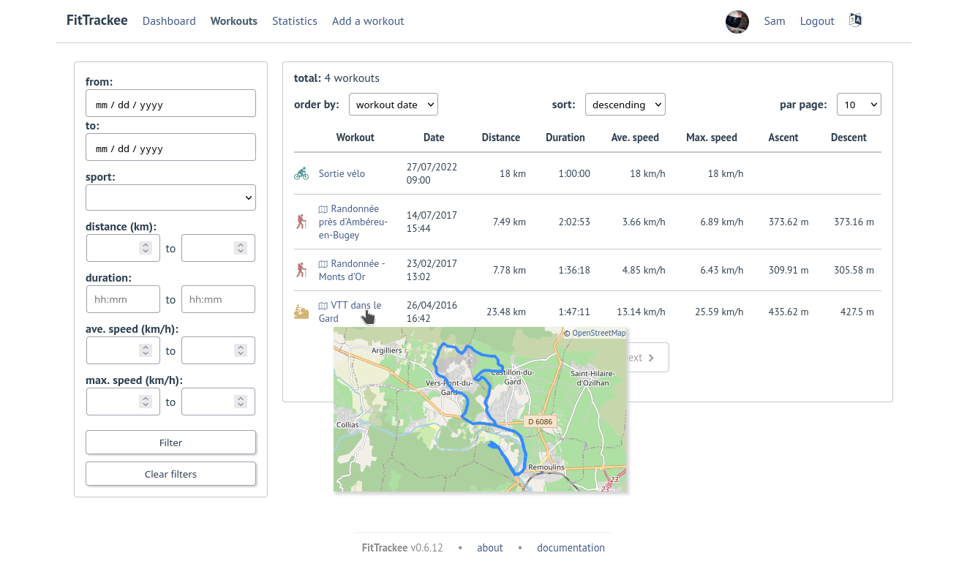Click the mountain biking icon for VTT workout
The image size is (967, 561).
pyautogui.click(x=301, y=312)
